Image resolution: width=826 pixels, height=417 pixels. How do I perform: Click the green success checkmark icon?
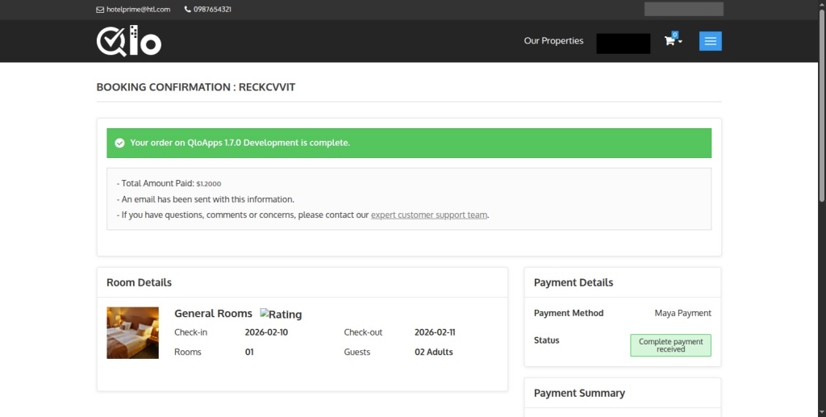(119, 143)
